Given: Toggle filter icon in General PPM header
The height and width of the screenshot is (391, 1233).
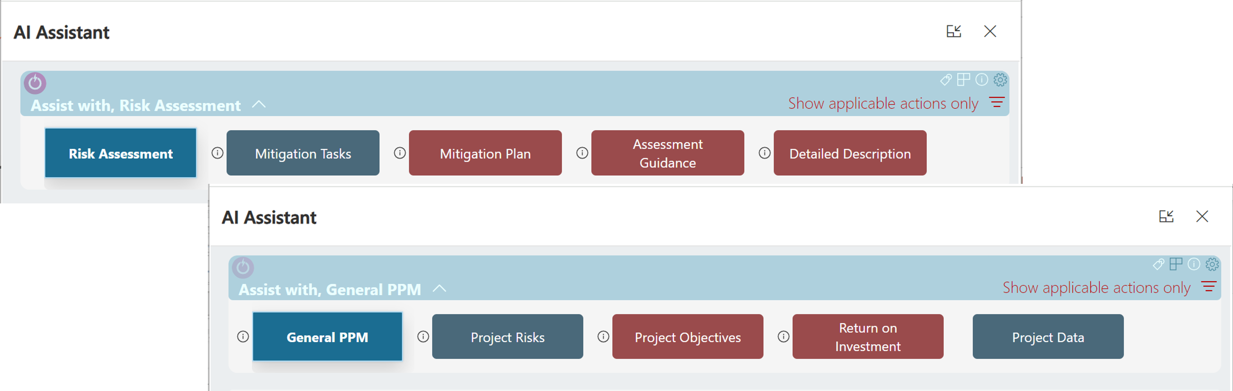Looking at the screenshot, I should (1209, 287).
